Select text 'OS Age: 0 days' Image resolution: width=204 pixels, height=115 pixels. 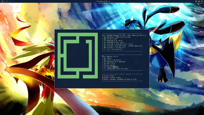[109, 76]
